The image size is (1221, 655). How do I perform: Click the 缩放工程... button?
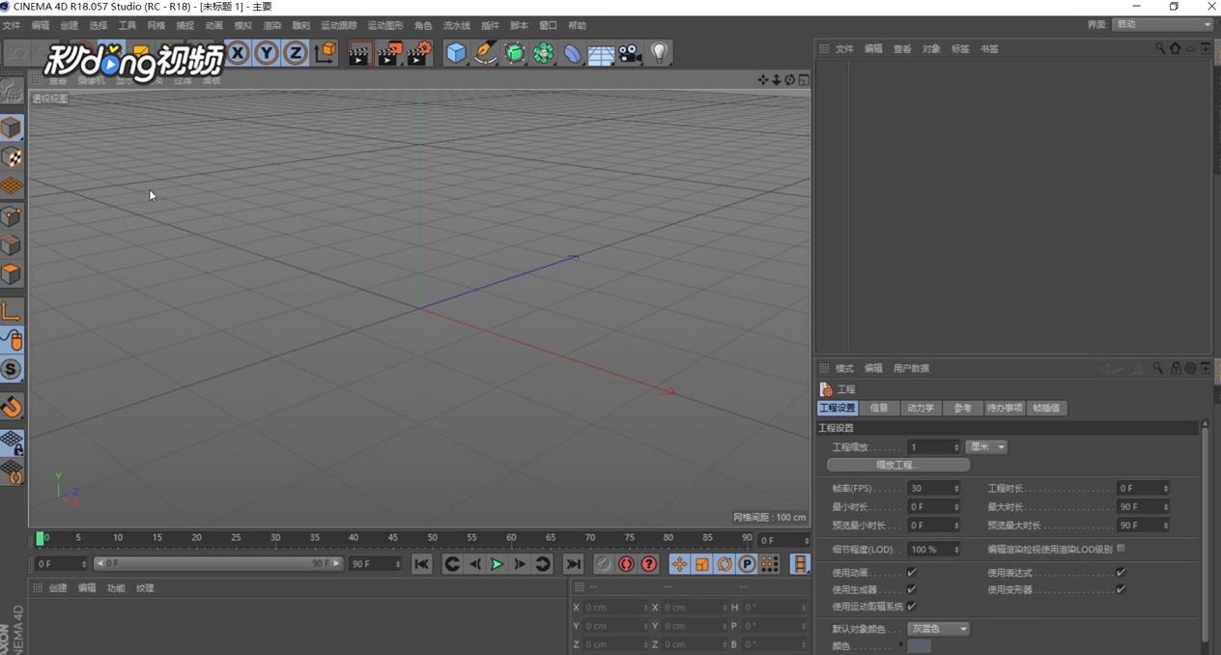897,465
